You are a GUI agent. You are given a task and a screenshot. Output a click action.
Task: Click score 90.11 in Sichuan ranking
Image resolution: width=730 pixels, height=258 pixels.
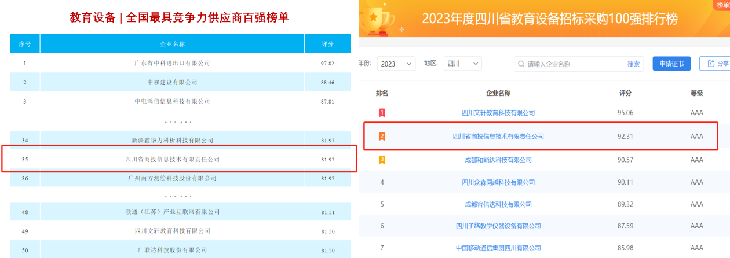tap(625, 183)
